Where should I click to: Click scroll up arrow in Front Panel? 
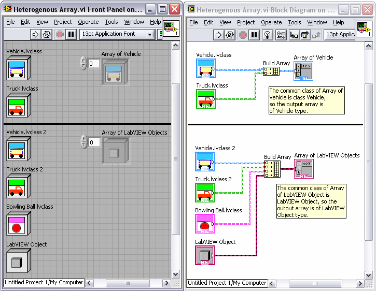click(176, 45)
